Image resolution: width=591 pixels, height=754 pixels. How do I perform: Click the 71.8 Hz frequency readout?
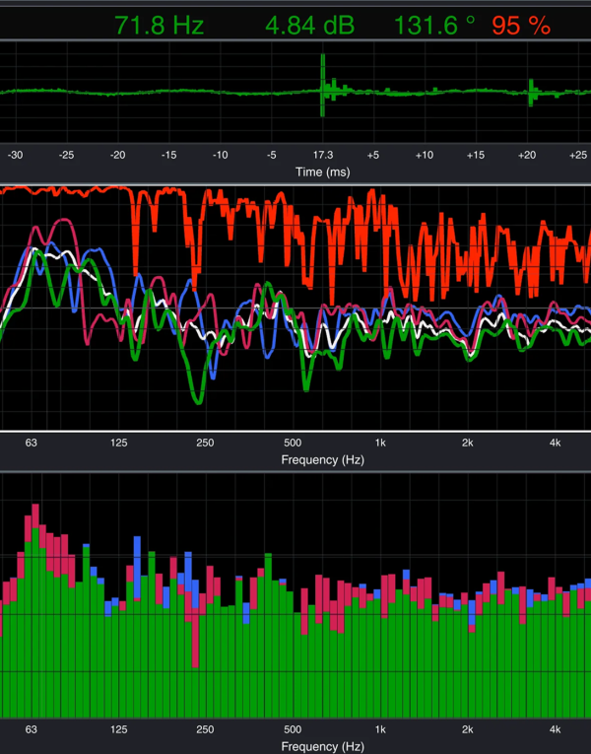pyautogui.click(x=159, y=25)
